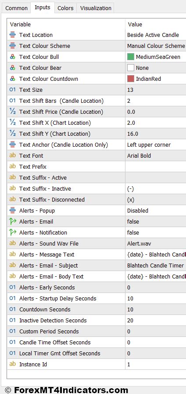Click the Text Size value field showing 13
Viewport: 186px width, 394px height.
tap(156, 90)
